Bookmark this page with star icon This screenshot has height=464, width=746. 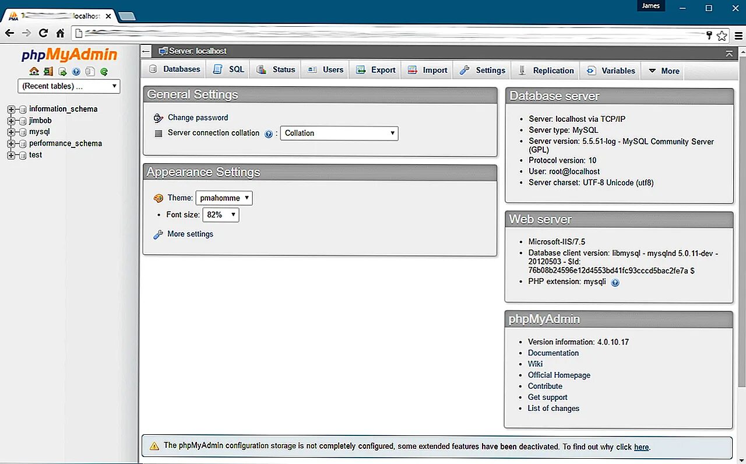pos(722,36)
